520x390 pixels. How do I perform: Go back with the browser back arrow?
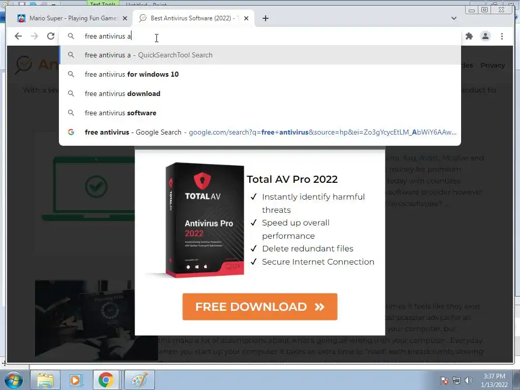[18, 36]
